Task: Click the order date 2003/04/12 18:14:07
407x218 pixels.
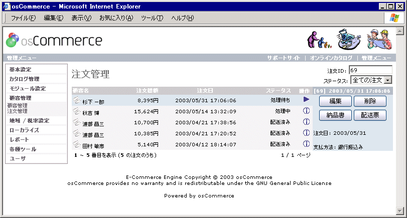Action: point(206,144)
